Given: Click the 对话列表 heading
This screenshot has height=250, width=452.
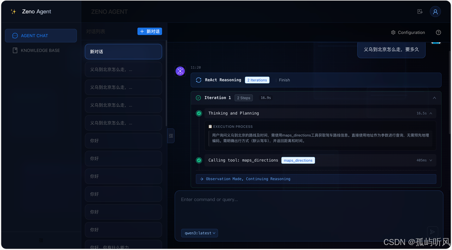Looking at the screenshot, I should coord(96,31).
